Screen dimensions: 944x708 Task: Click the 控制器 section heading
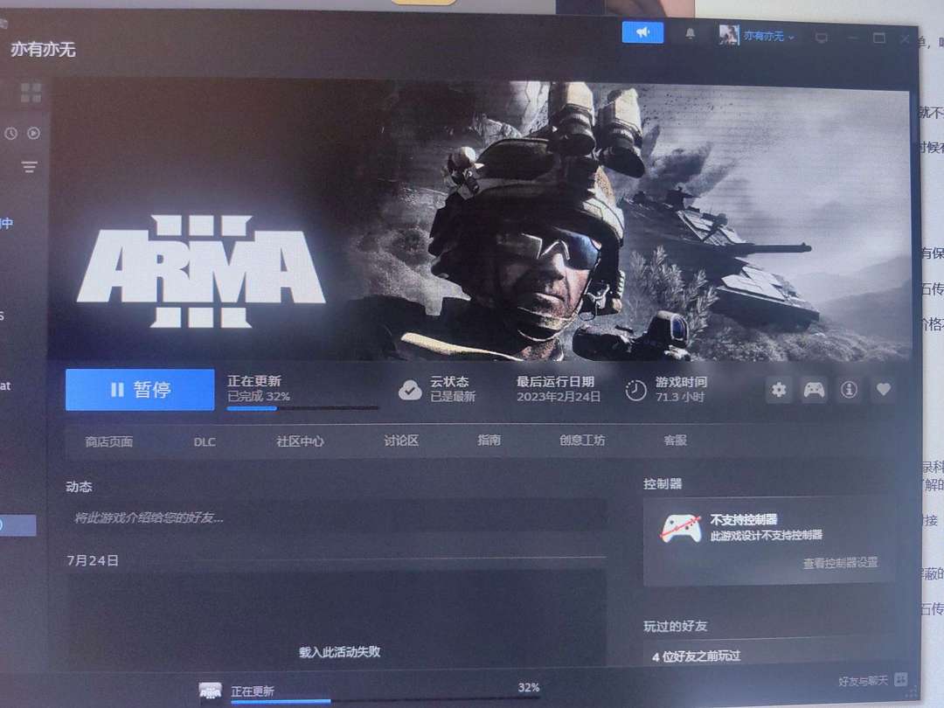click(x=663, y=484)
